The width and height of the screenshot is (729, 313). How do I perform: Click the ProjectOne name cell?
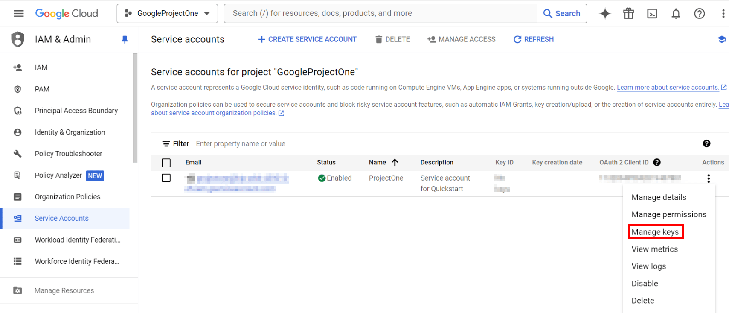tap(386, 178)
